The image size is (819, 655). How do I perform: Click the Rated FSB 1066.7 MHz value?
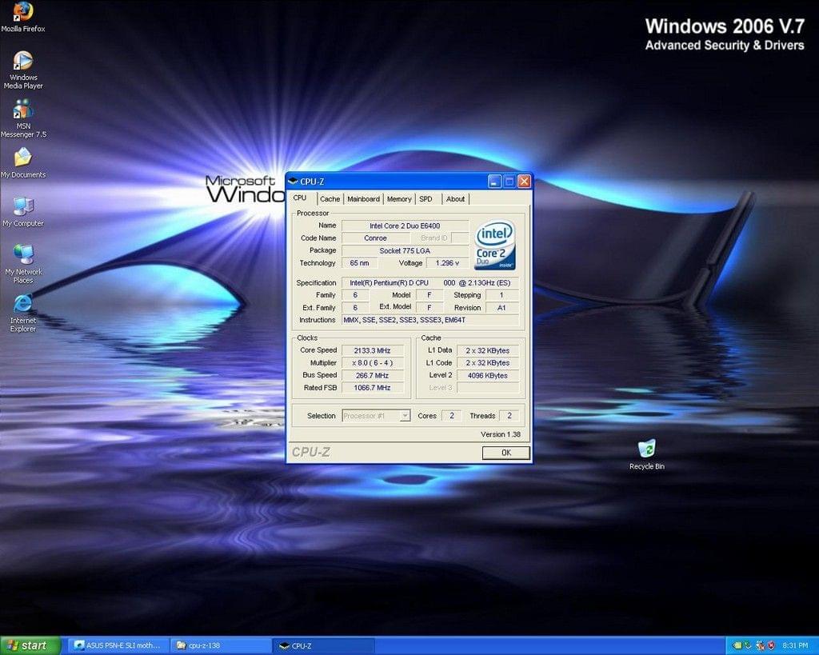[373, 388]
